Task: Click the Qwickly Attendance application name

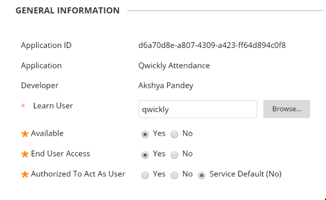Action: pos(174,66)
